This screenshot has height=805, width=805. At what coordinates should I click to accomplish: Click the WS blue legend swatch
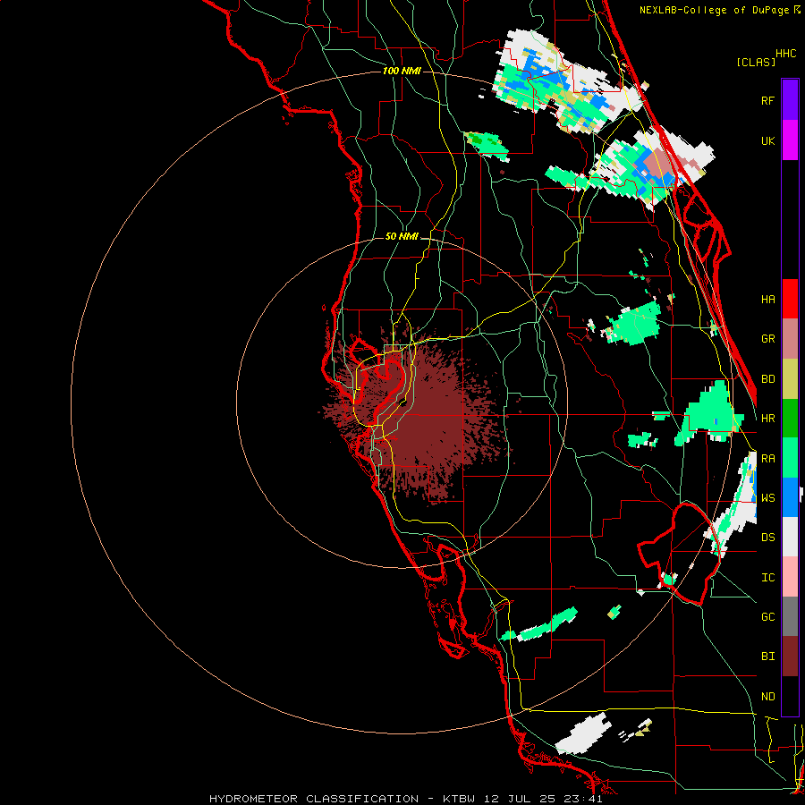(x=790, y=497)
